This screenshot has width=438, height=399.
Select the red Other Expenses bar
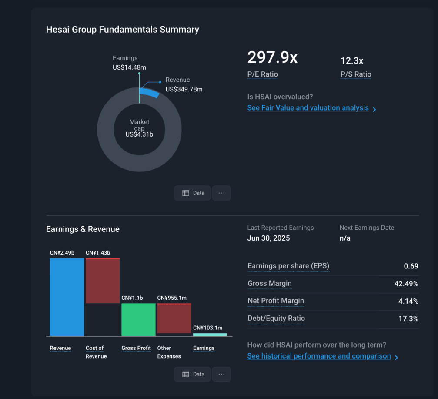[x=174, y=318]
